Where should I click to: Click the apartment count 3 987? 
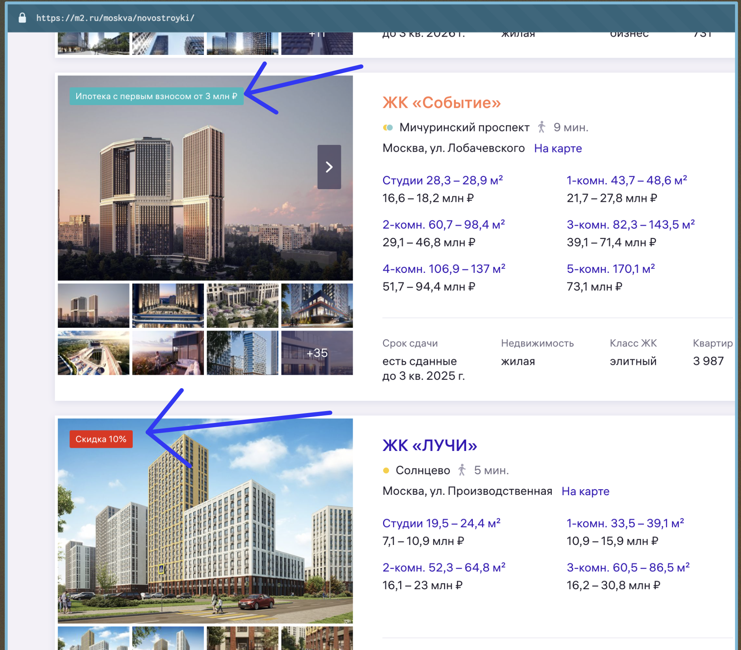point(708,361)
